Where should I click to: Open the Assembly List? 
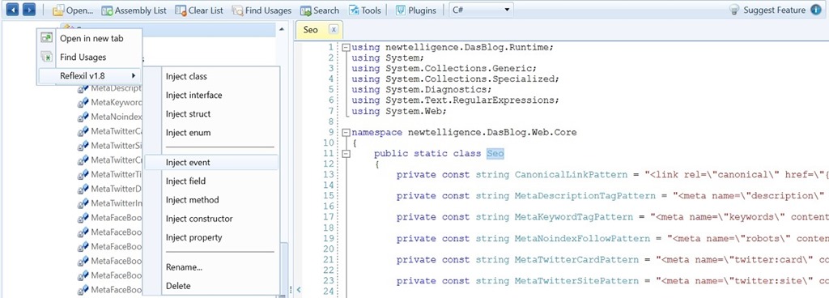134,10
